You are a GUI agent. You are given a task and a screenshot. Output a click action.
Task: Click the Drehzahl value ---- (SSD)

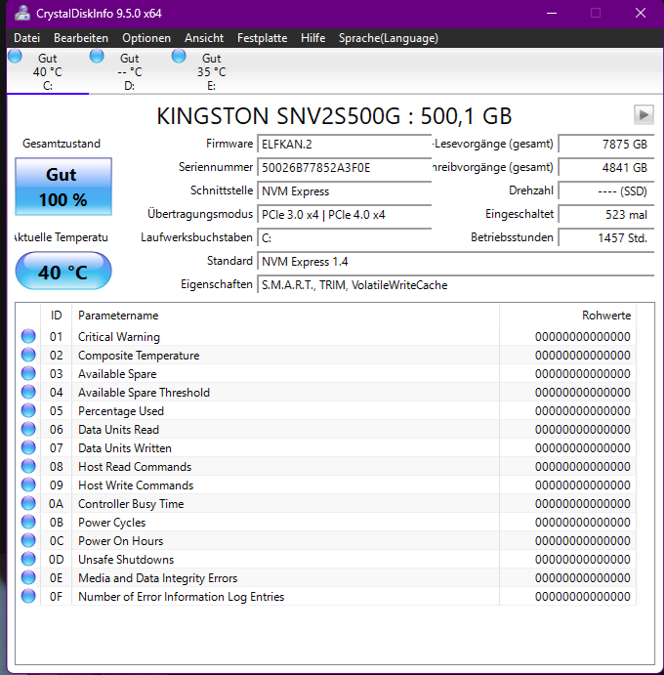606,191
